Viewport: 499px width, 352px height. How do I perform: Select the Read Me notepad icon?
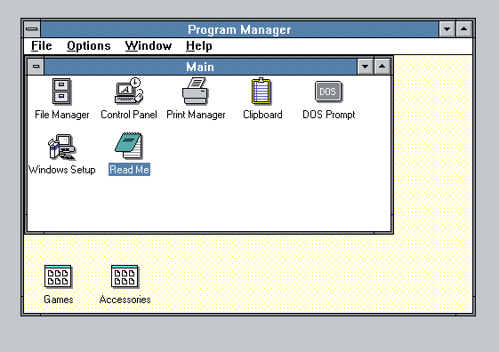click(129, 146)
